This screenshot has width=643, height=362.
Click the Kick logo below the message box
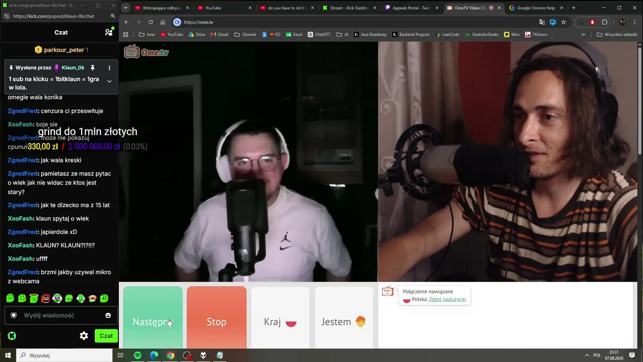[x=12, y=336]
